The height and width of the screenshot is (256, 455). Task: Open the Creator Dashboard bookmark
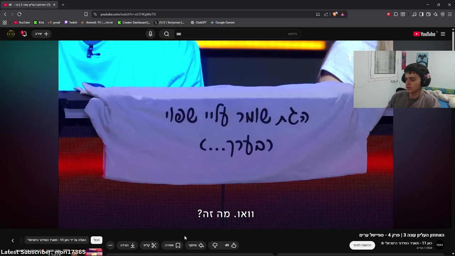pos(134,22)
